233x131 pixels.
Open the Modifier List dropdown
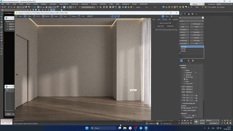pyautogui.click(x=191, y=21)
